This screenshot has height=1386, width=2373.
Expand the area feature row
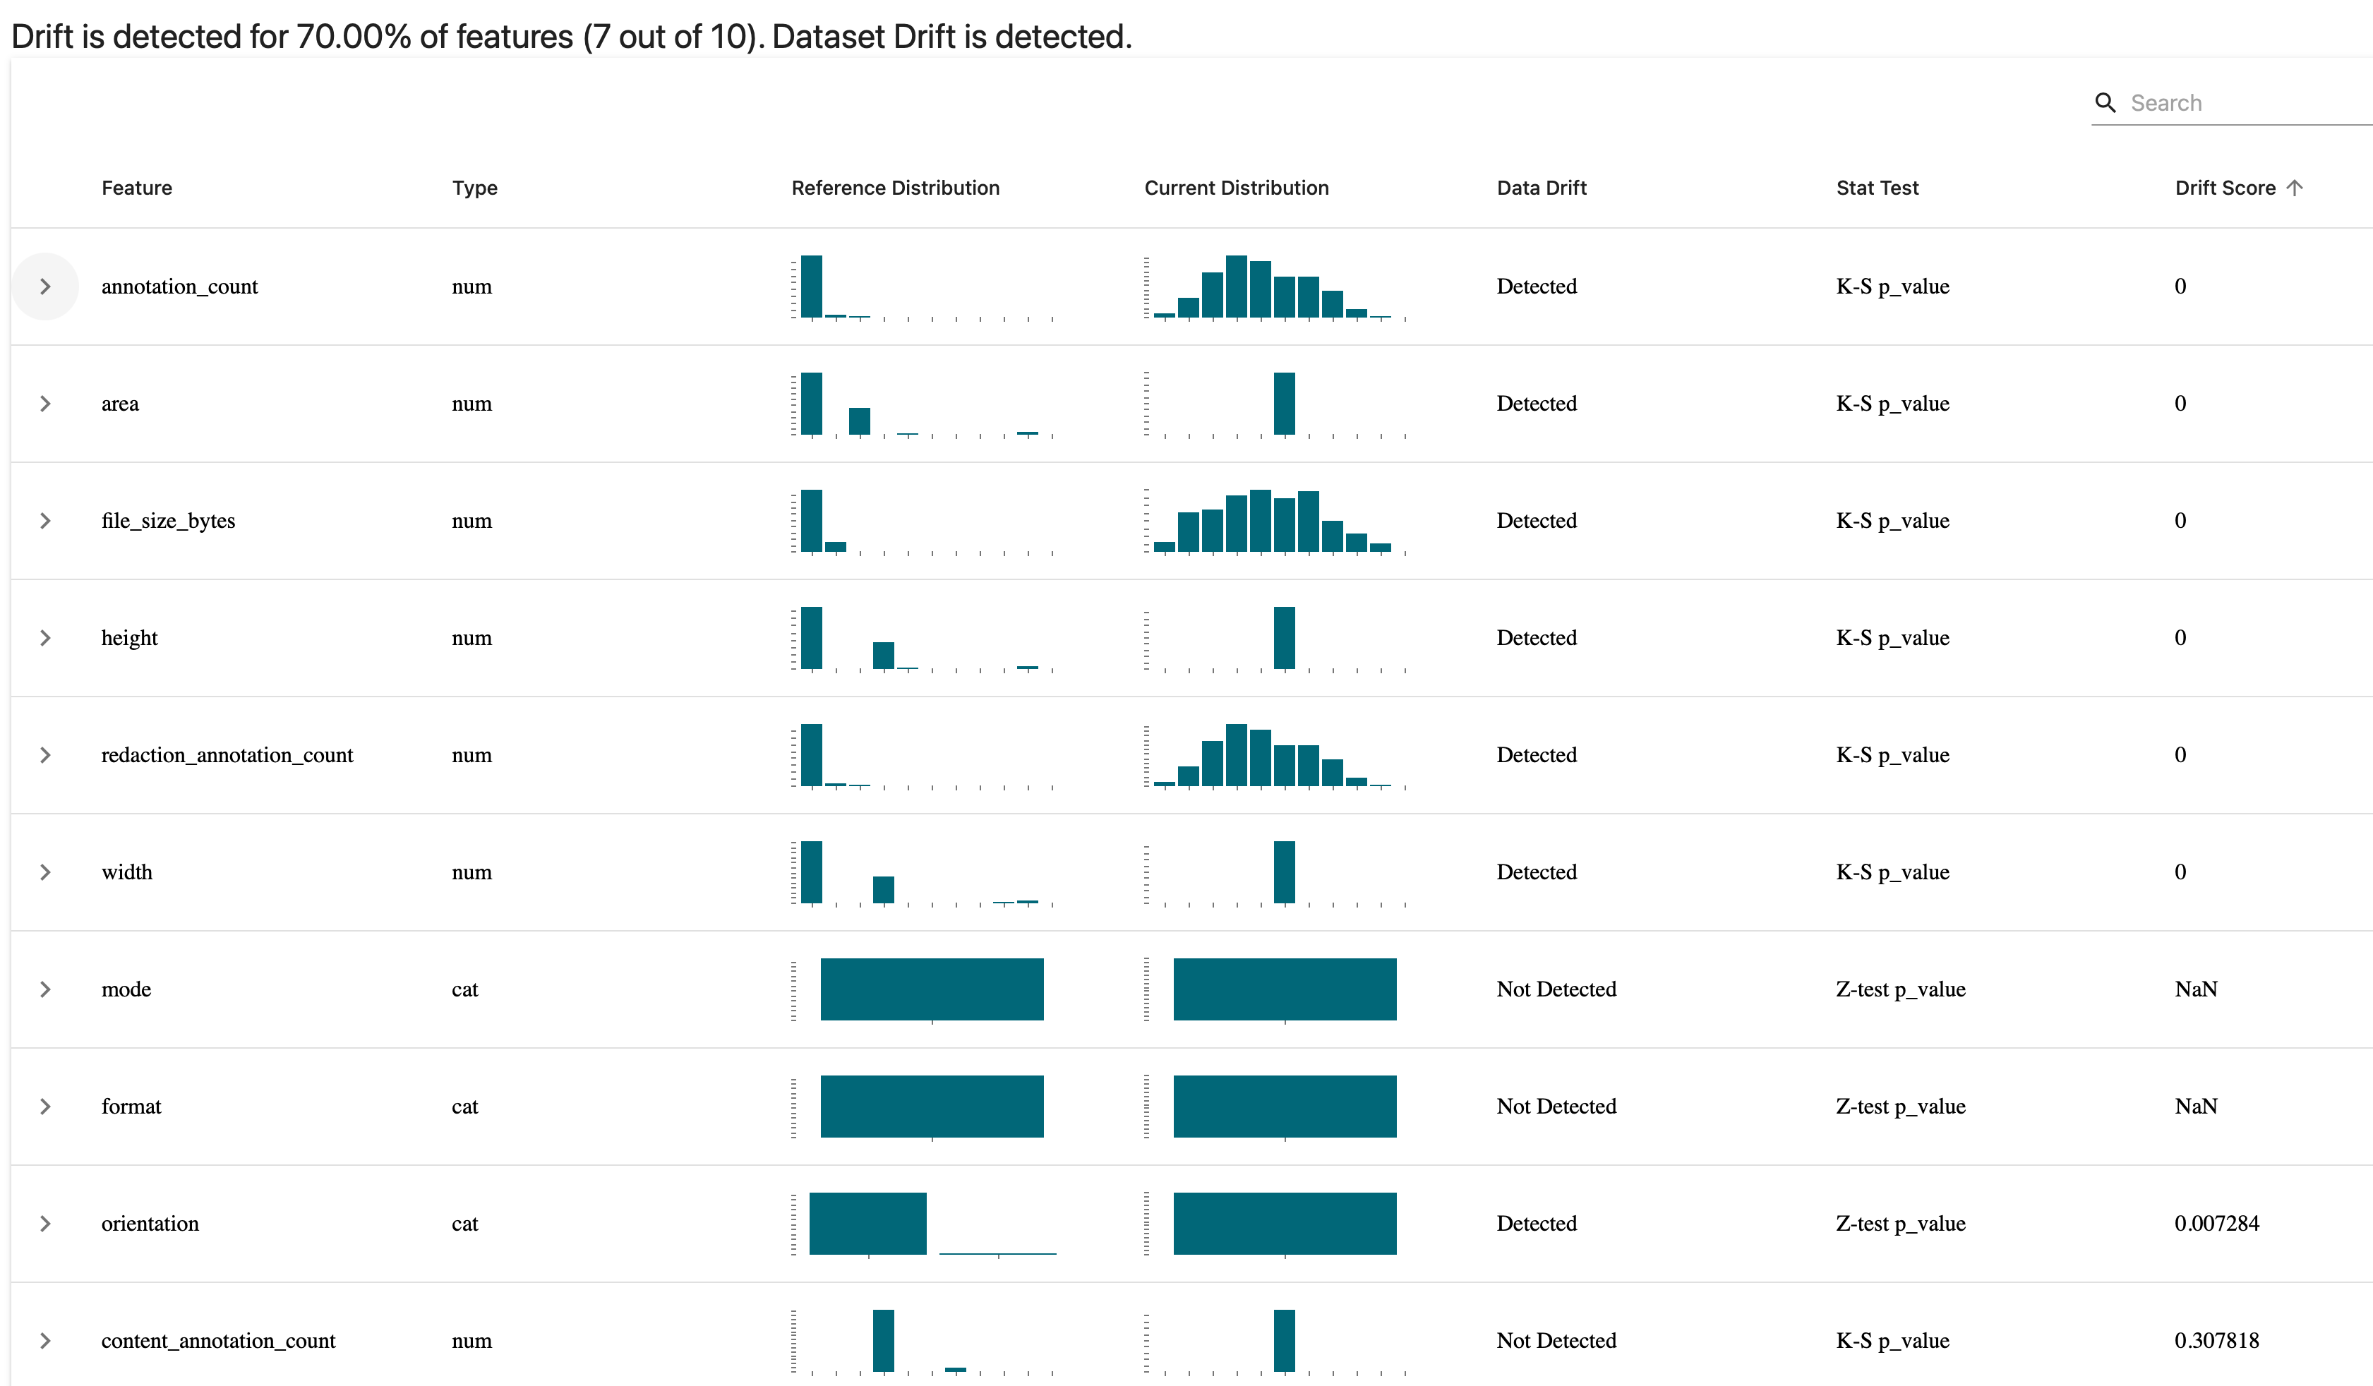pos(45,404)
